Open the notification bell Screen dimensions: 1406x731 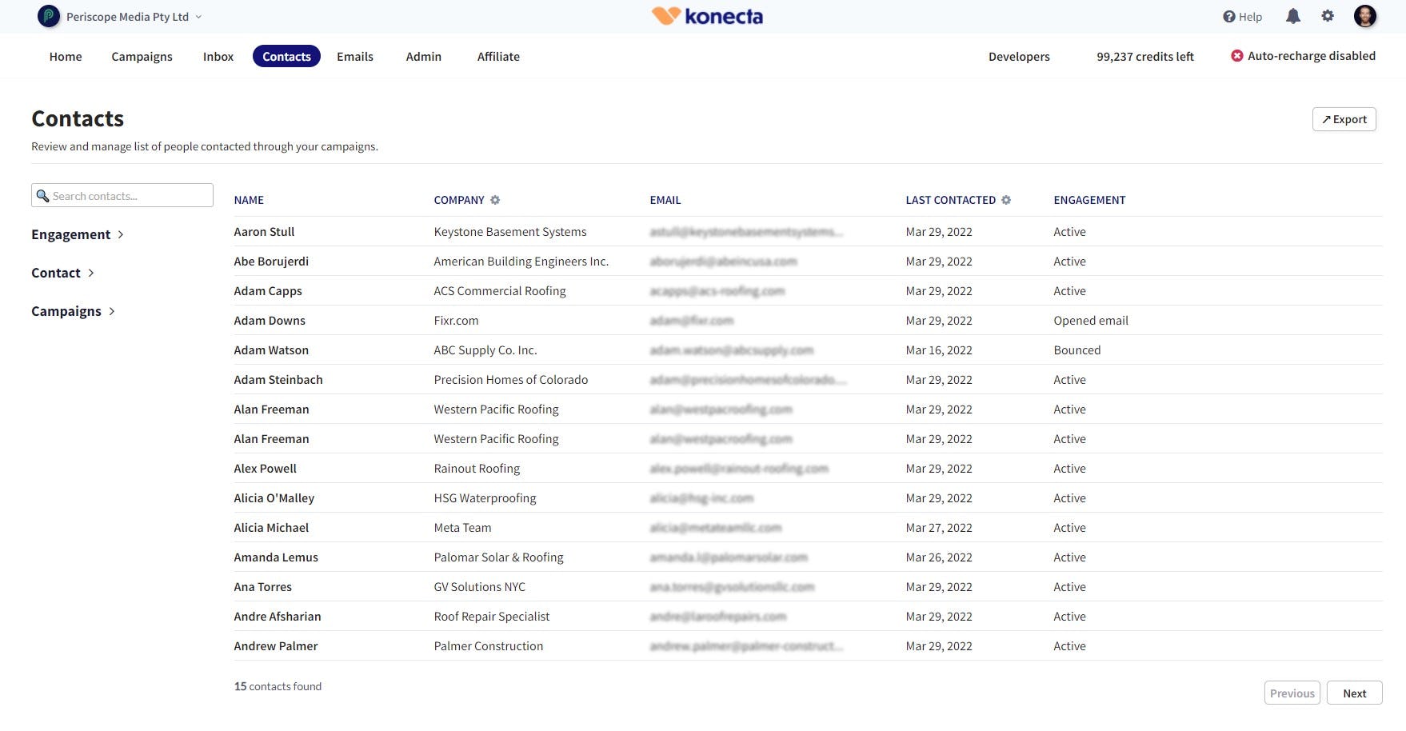pos(1294,15)
